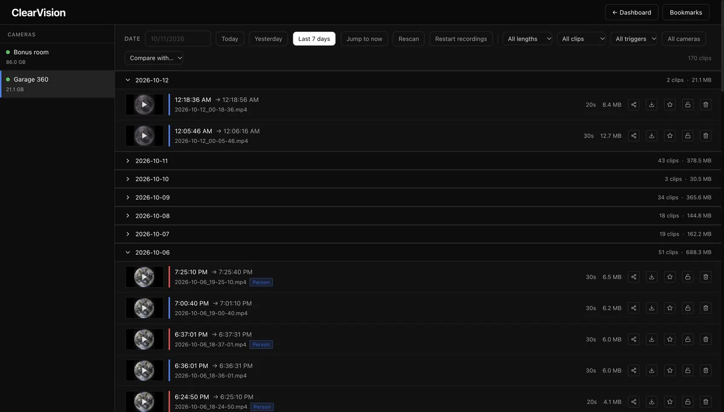
Task: Select Bonus room camera
Action: pyautogui.click(x=57, y=57)
